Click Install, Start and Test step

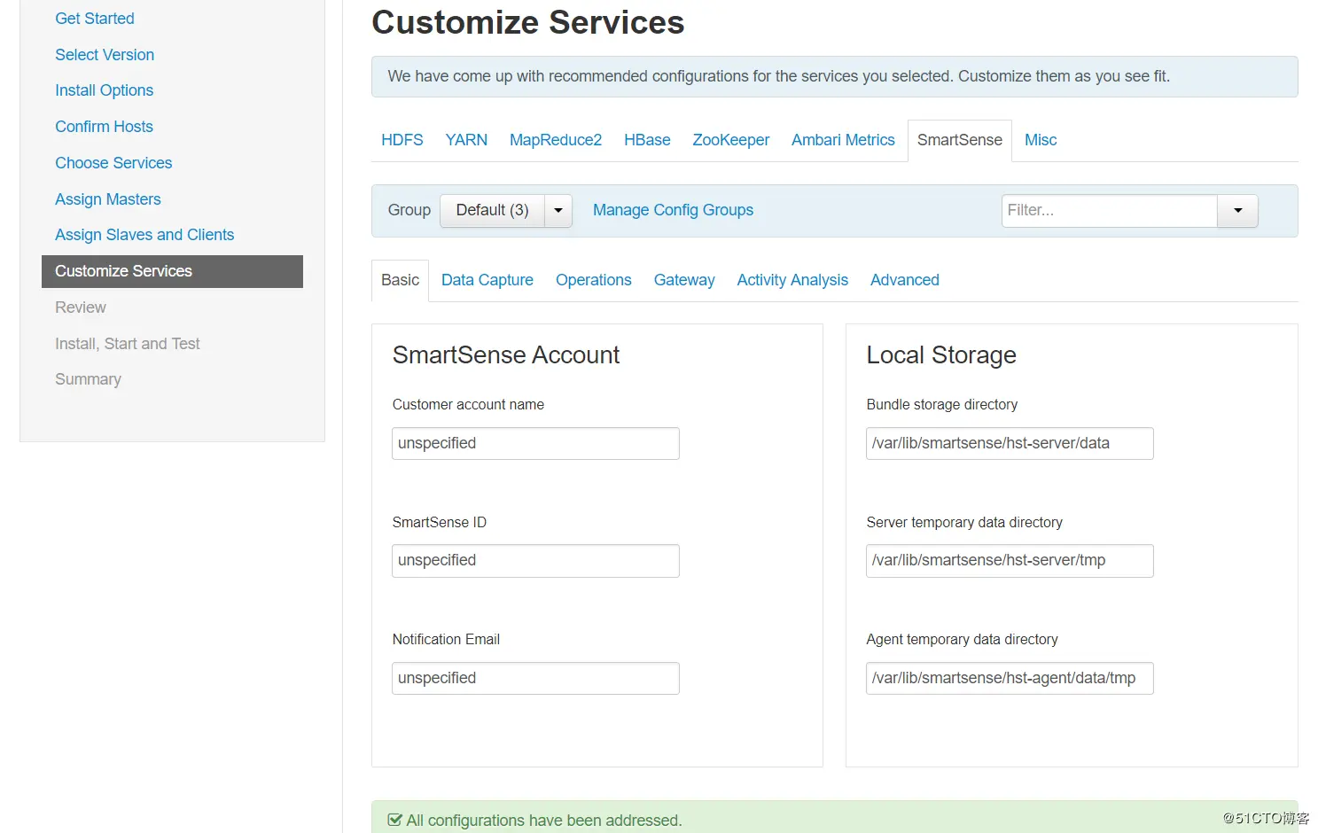click(128, 344)
